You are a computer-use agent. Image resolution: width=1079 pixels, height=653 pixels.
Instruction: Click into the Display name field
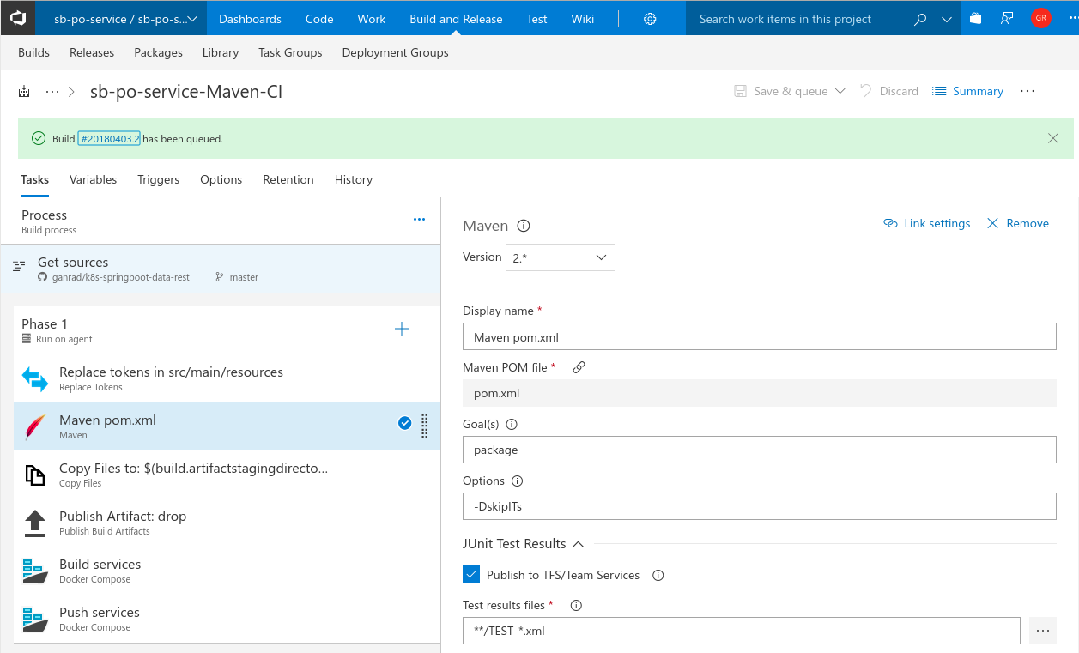point(759,336)
